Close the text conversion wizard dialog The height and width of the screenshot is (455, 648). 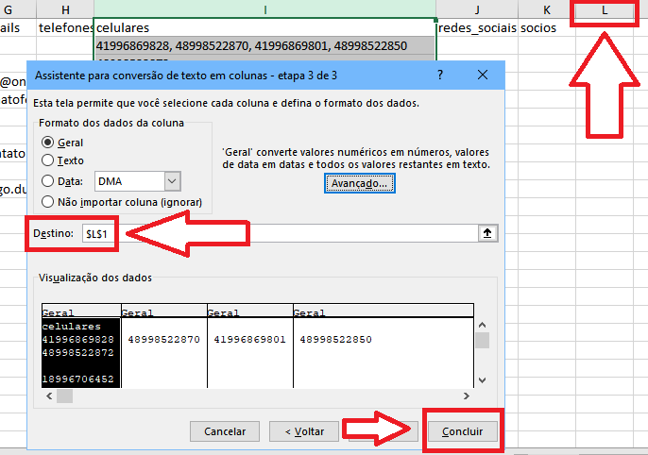pos(483,74)
